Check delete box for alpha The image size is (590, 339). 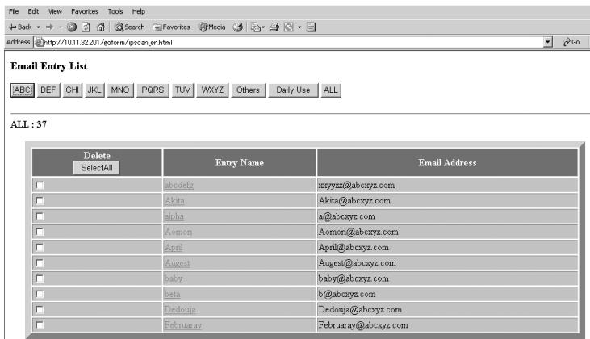[x=40, y=216]
